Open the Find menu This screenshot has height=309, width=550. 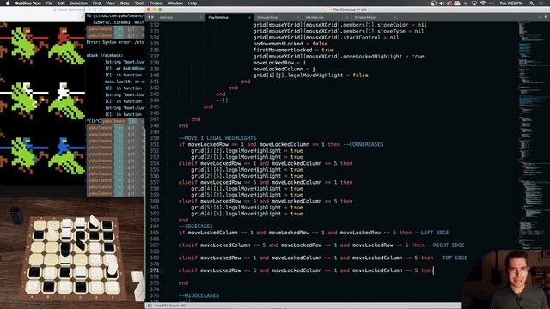[96, 3]
